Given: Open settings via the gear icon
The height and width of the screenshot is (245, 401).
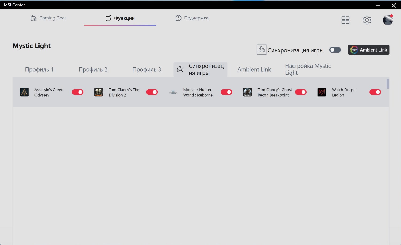Looking at the screenshot, I should (367, 20).
